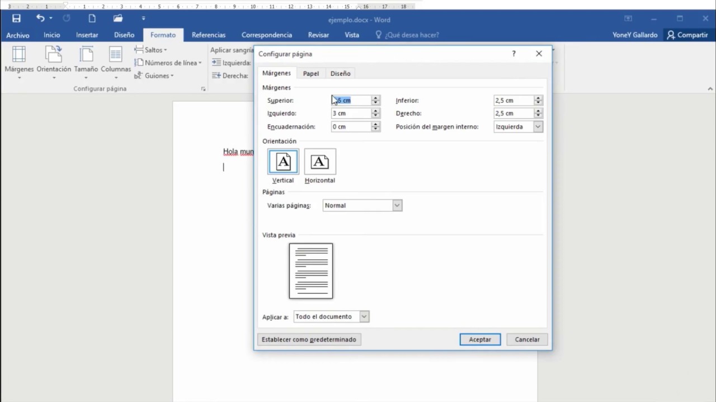The height and width of the screenshot is (402, 716).
Task: Click the Undo arrow icon
Action: pyautogui.click(x=40, y=18)
